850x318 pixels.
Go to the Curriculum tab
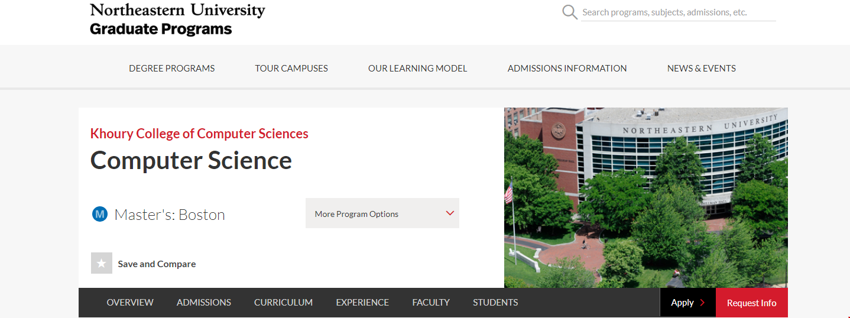coord(284,302)
